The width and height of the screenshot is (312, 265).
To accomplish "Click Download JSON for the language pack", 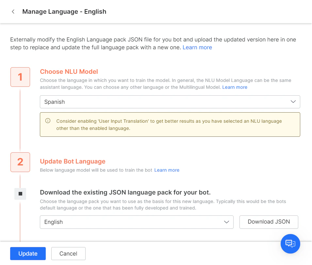I will click(x=269, y=222).
